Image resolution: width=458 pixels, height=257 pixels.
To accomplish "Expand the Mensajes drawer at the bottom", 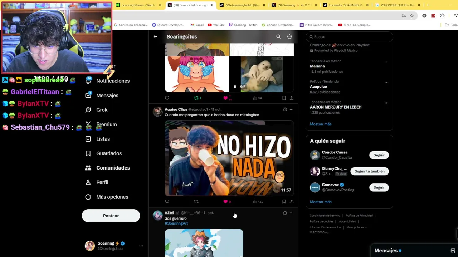I will (414, 251).
